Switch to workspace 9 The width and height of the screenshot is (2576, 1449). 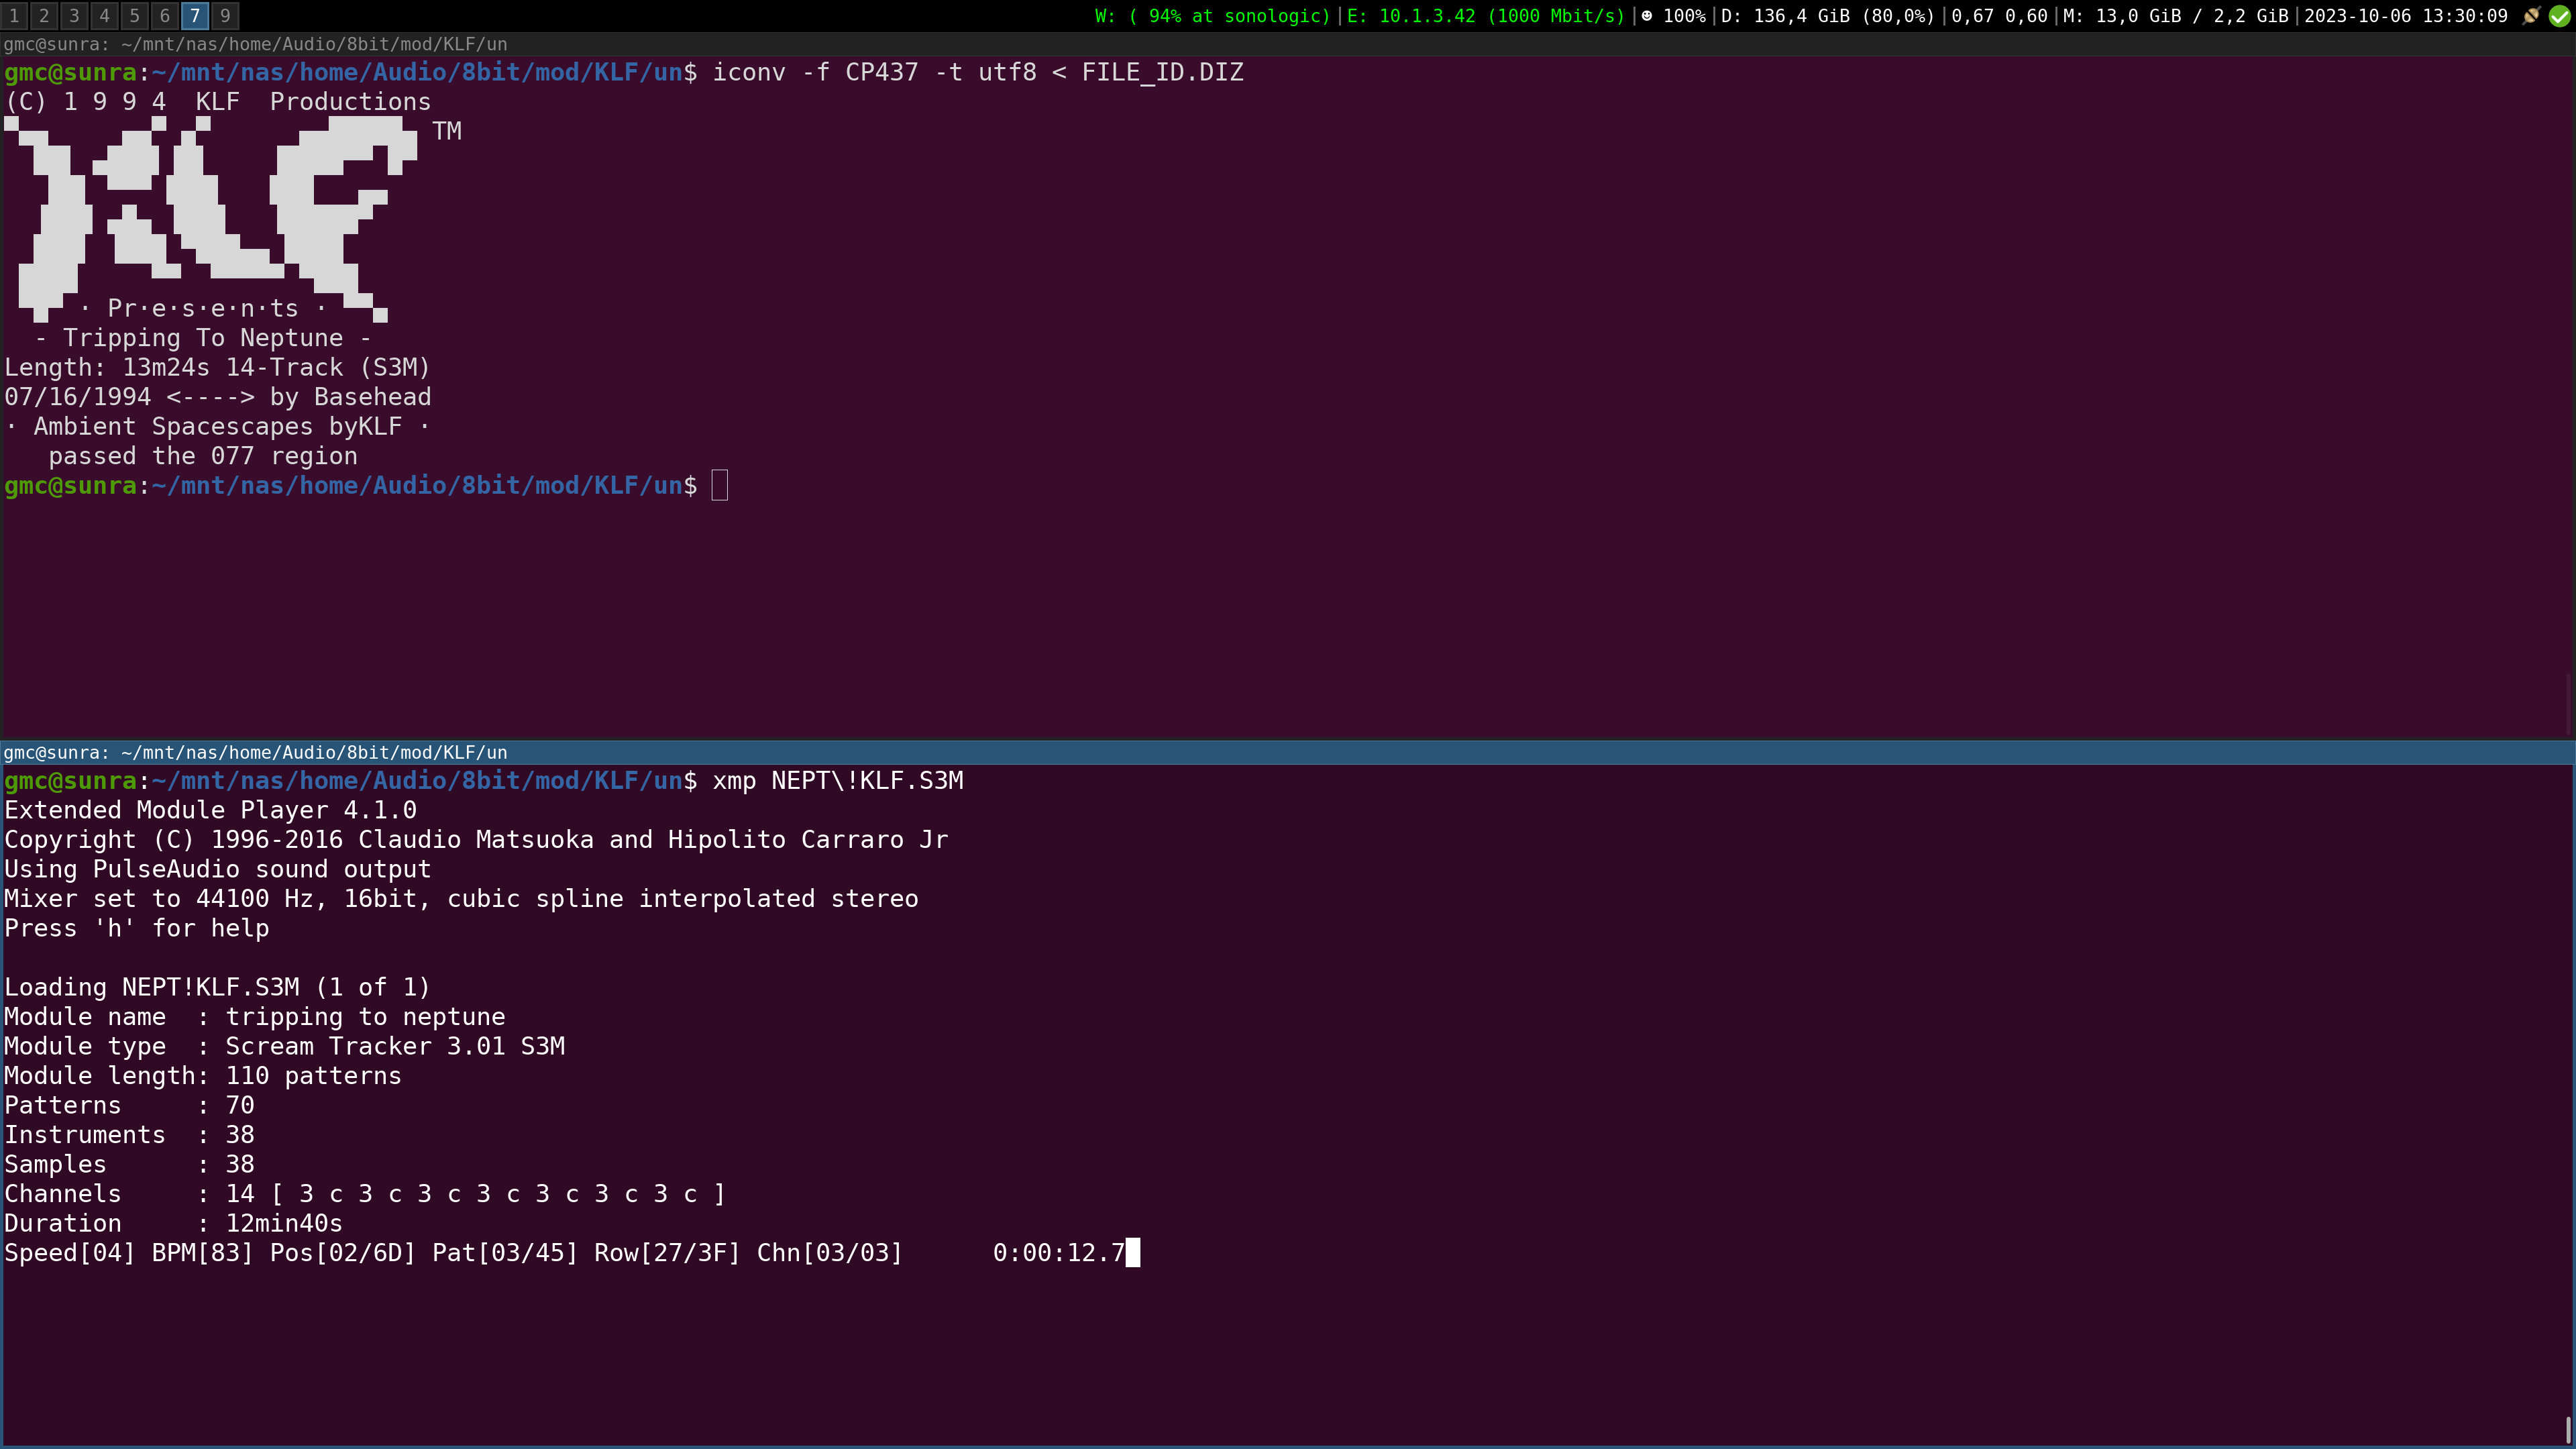[x=225, y=15]
